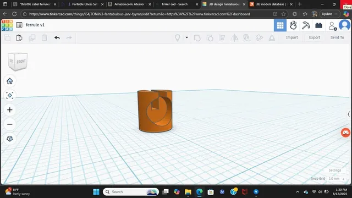
Task: Switch to the Blocks pickaxe mode
Action: (x=306, y=25)
